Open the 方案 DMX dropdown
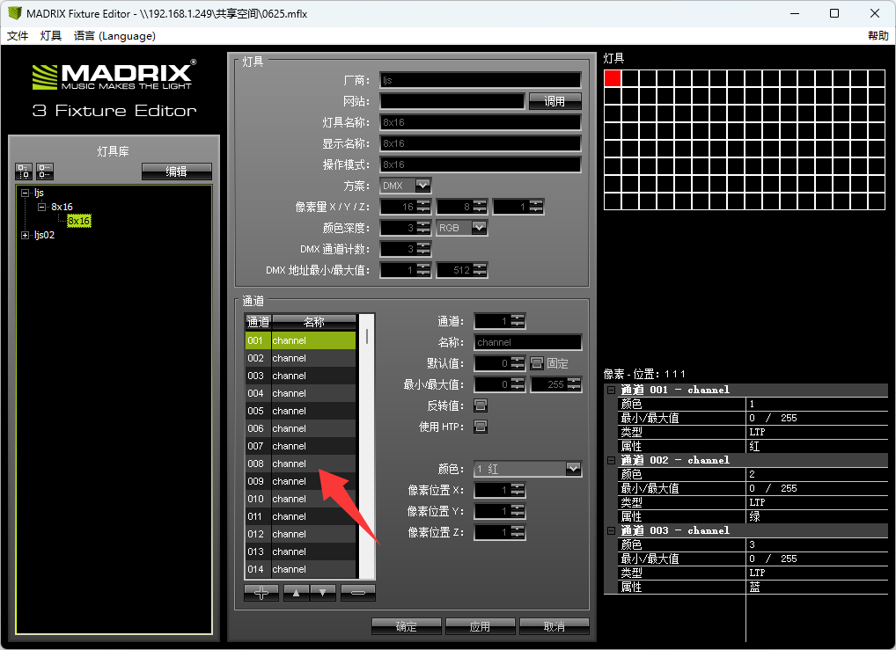896x650 pixels. 422,185
